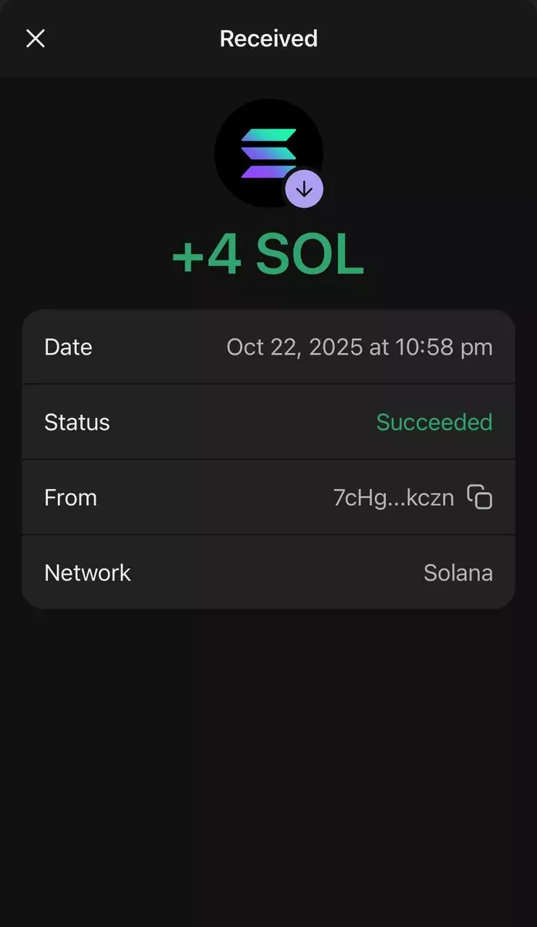537x927 pixels.
Task: Tap the green Succeeded status text
Action: (434, 422)
